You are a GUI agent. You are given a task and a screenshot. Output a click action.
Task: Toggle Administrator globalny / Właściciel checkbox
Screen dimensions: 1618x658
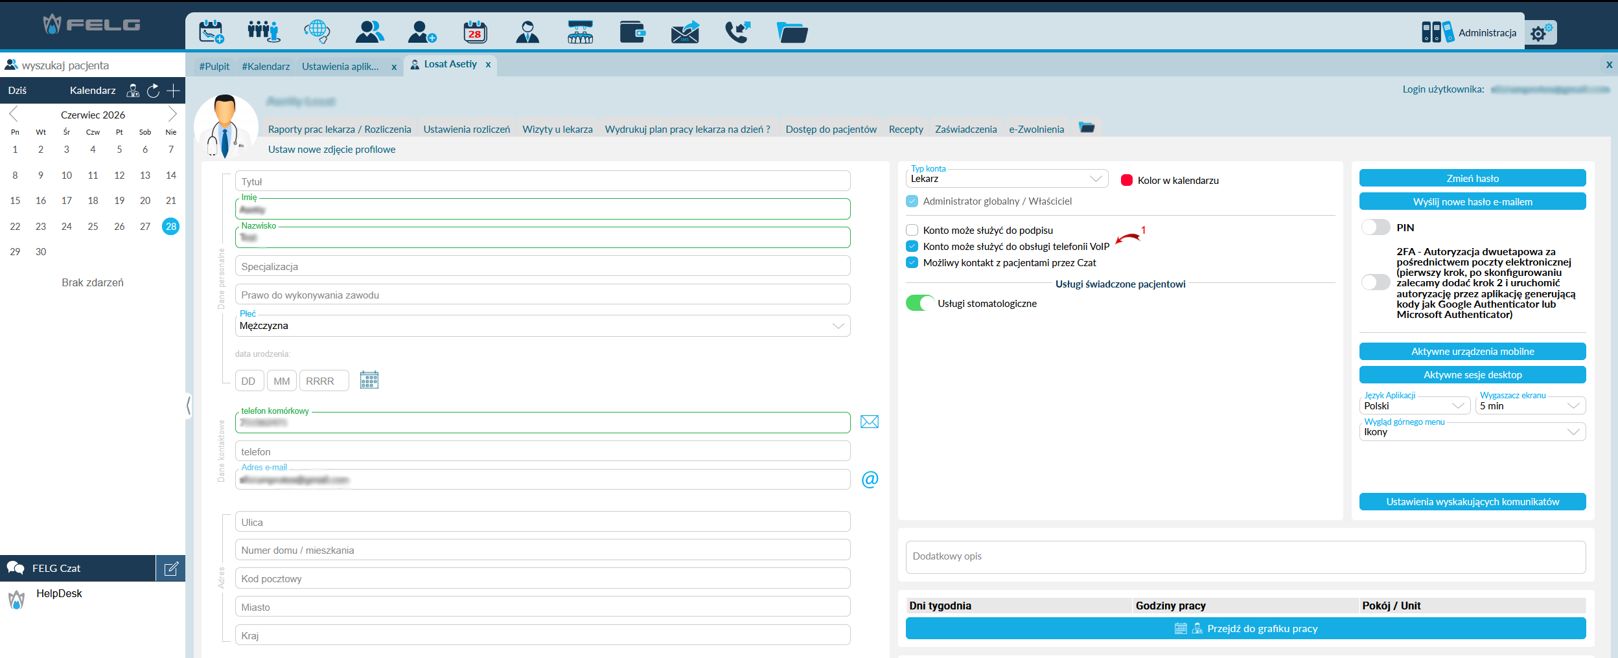click(x=912, y=201)
